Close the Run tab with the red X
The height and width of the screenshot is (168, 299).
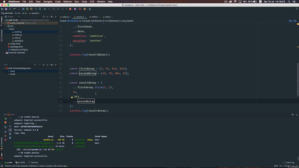[x=5, y=136]
